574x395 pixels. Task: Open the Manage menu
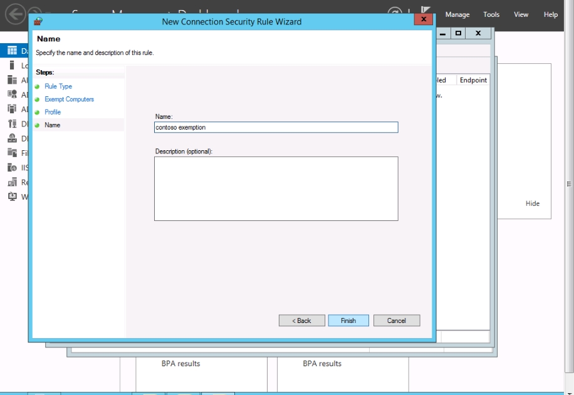457,14
